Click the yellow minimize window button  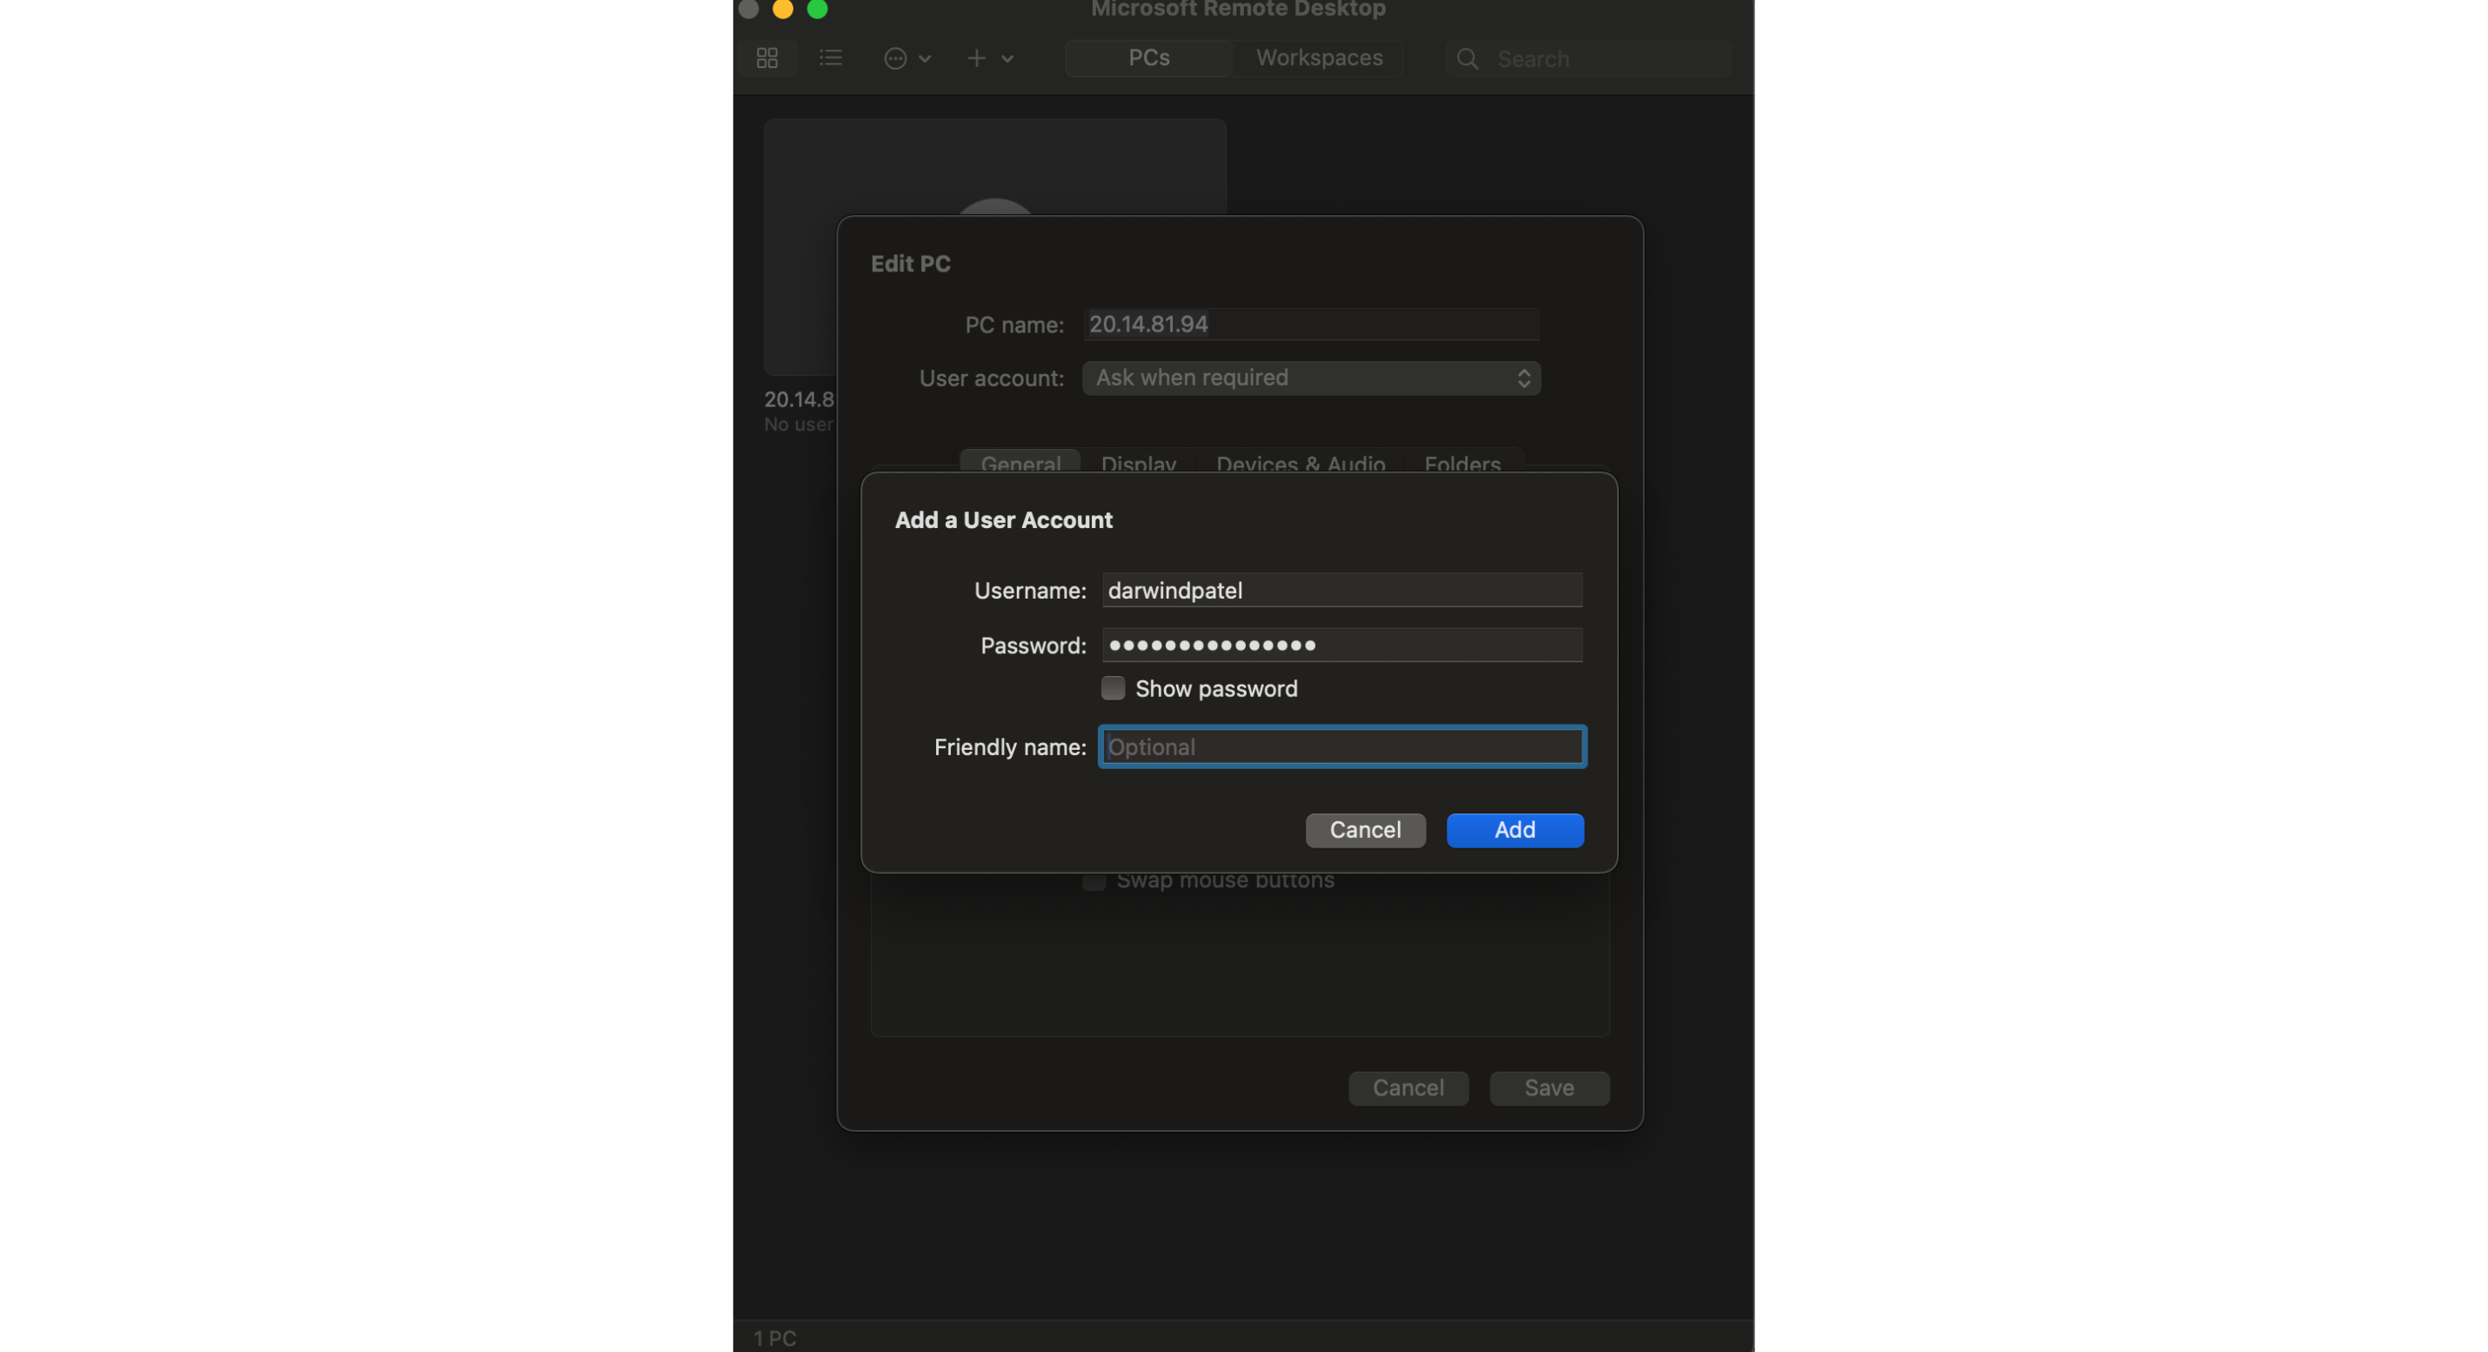(783, 10)
